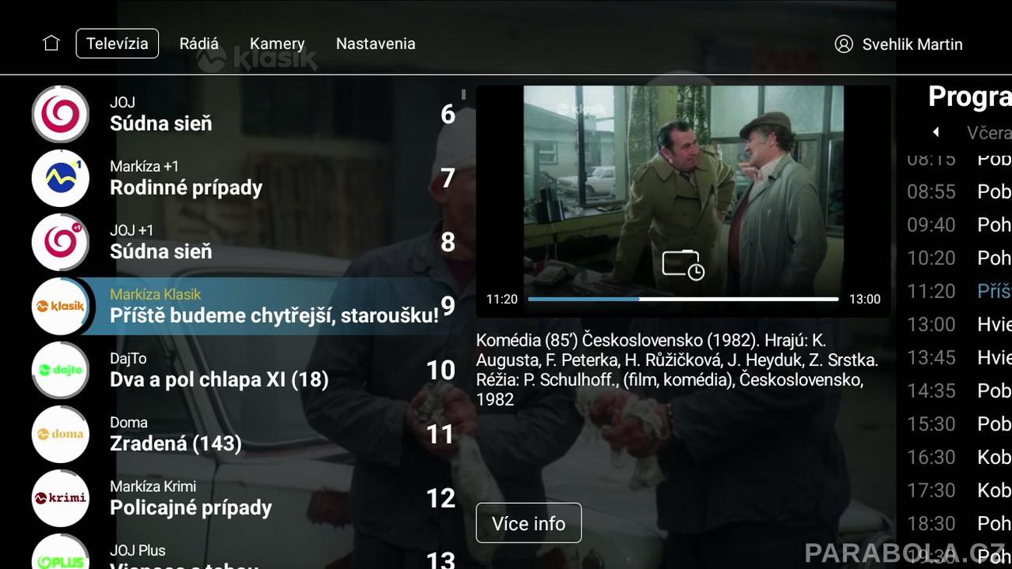Go to previous day with left arrow
This screenshot has height=569, width=1012.
[x=936, y=132]
